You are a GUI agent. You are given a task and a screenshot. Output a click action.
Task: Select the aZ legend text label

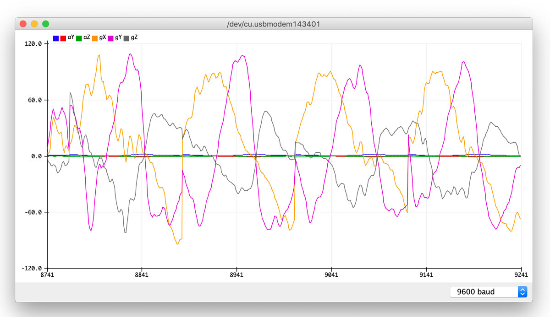pos(87,38)
